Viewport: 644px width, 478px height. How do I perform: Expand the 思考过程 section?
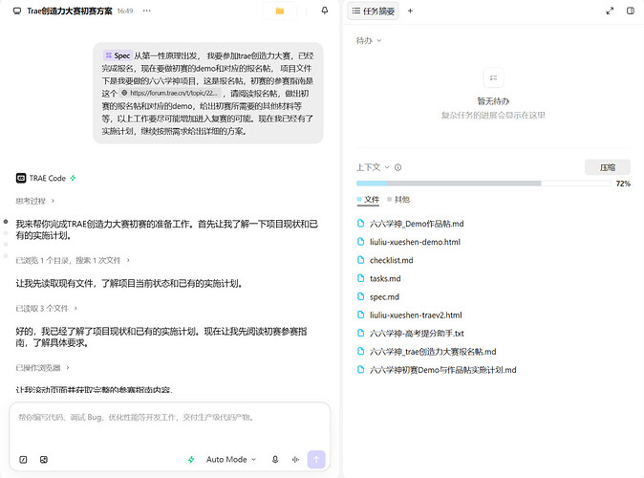point(35,201)
